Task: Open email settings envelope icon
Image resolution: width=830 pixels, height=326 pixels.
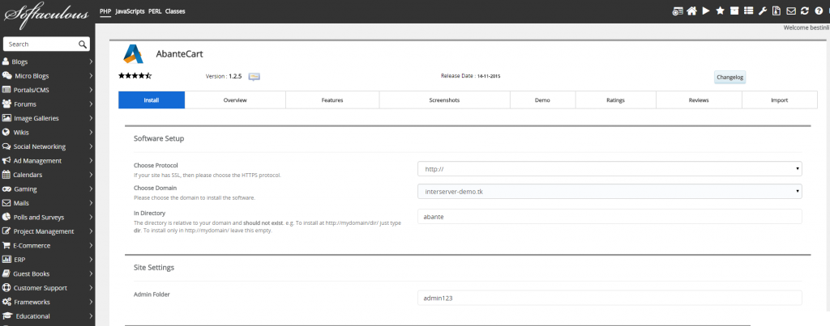Action: coord(791,11)
